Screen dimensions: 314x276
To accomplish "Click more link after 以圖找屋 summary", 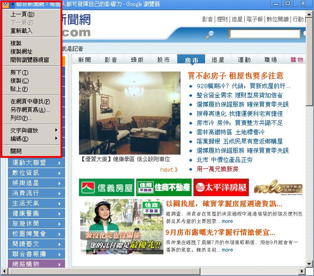I will pos(227,221).
